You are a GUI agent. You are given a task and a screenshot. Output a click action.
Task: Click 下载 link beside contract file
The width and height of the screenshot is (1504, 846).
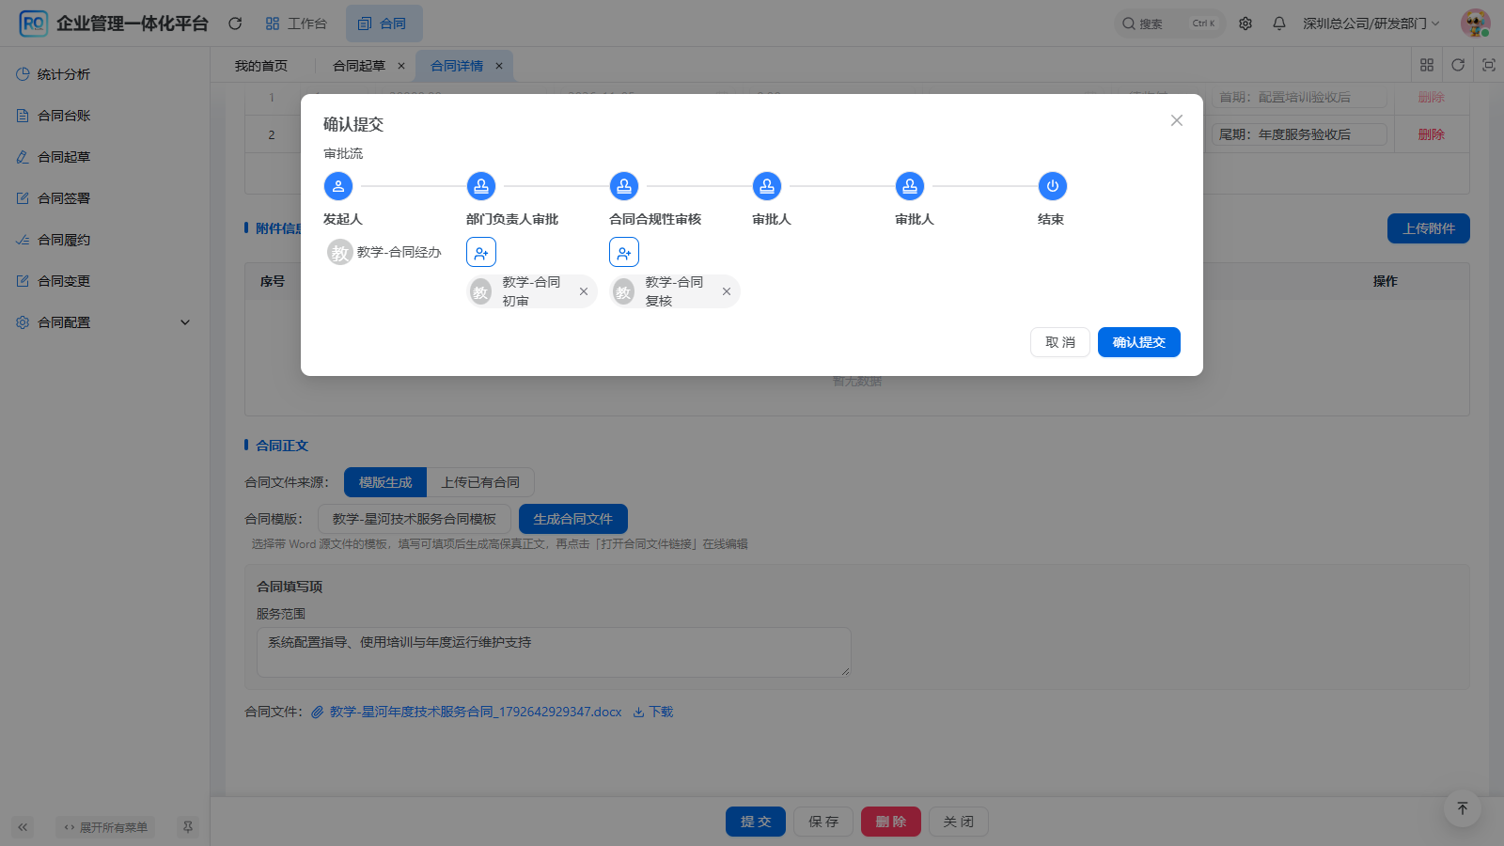click(653, 712)
